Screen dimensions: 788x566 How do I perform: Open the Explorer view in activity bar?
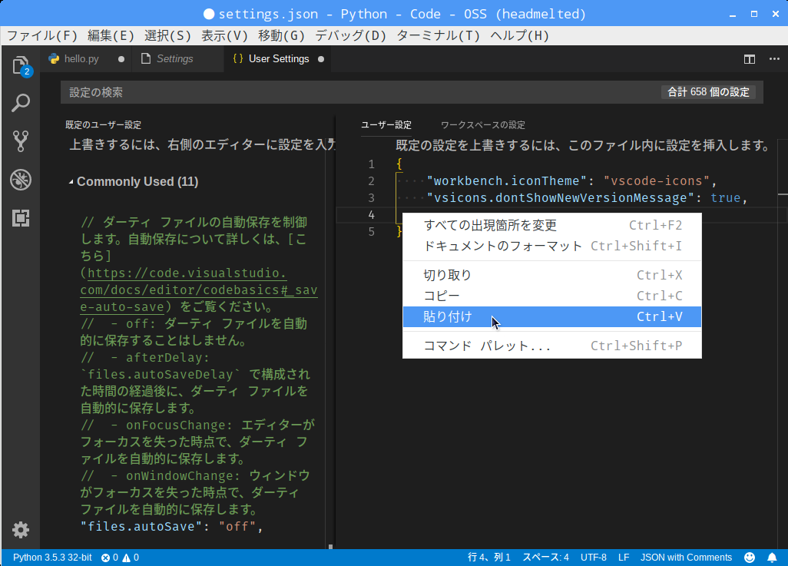point(21,65)
